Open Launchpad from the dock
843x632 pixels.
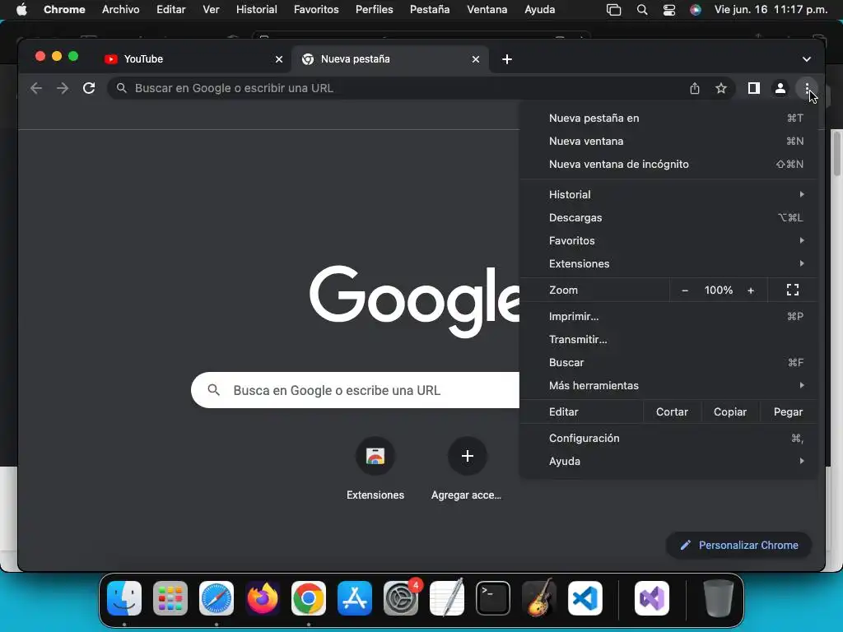point(170,598)
